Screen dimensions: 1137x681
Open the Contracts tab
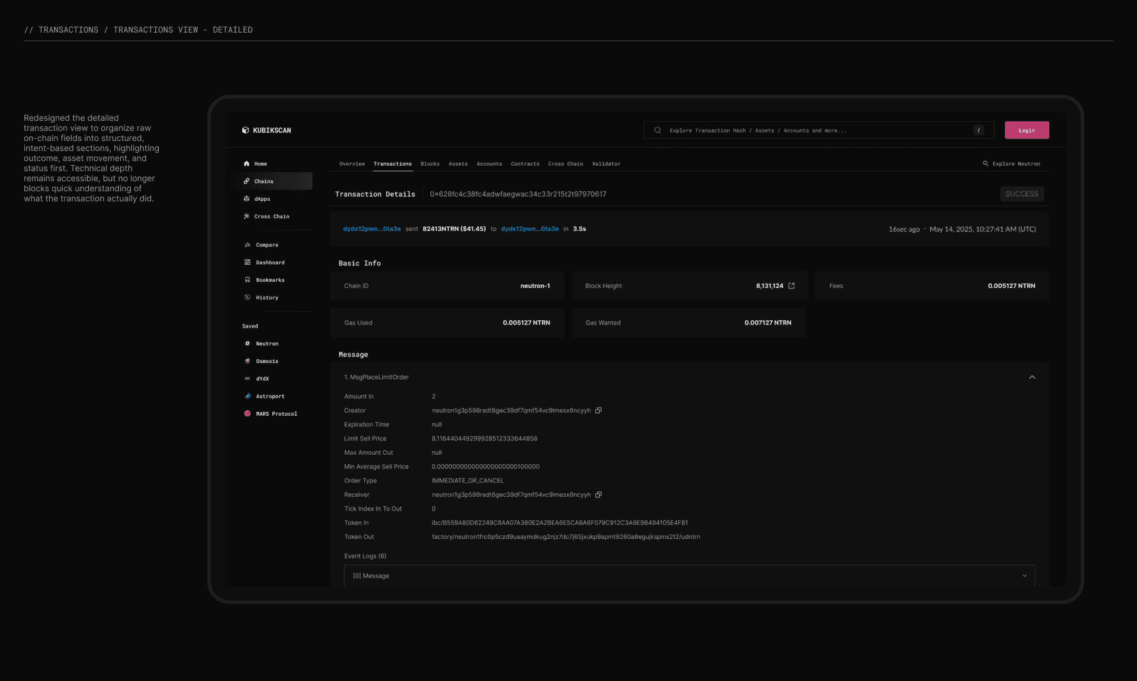[x=525, y=164]
